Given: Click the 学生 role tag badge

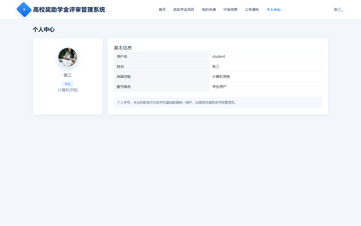Looking at the screenshot, I should click(x=68, y=84).
